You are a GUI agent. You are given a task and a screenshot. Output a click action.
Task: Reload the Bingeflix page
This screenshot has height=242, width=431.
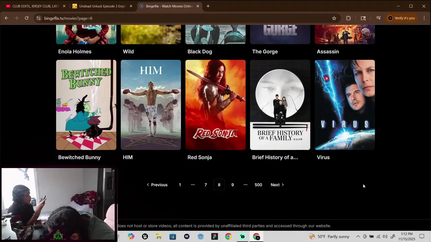tap(27, 18)
